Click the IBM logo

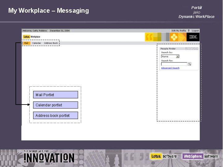pyautogui.click(x=193, y=37)
